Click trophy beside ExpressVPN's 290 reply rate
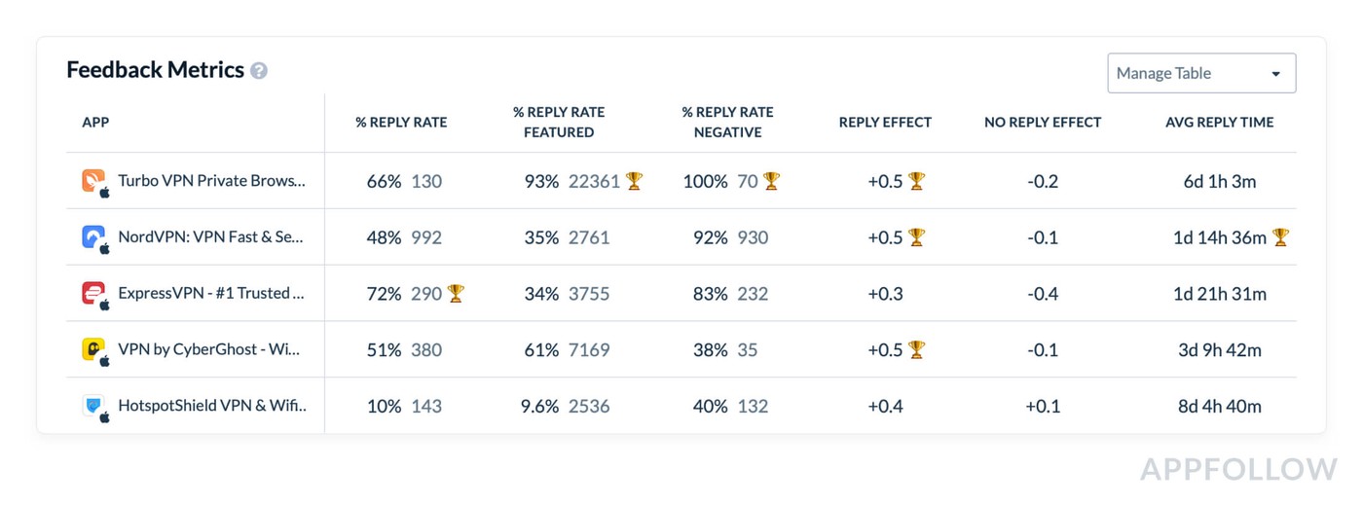The height and width of the screenshot is (505, 1363). pos(456,293)
